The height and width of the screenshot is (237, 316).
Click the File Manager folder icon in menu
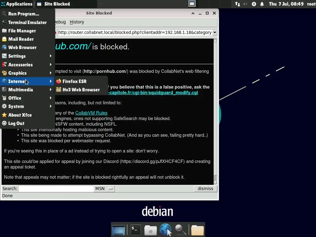tap(4, 31)
